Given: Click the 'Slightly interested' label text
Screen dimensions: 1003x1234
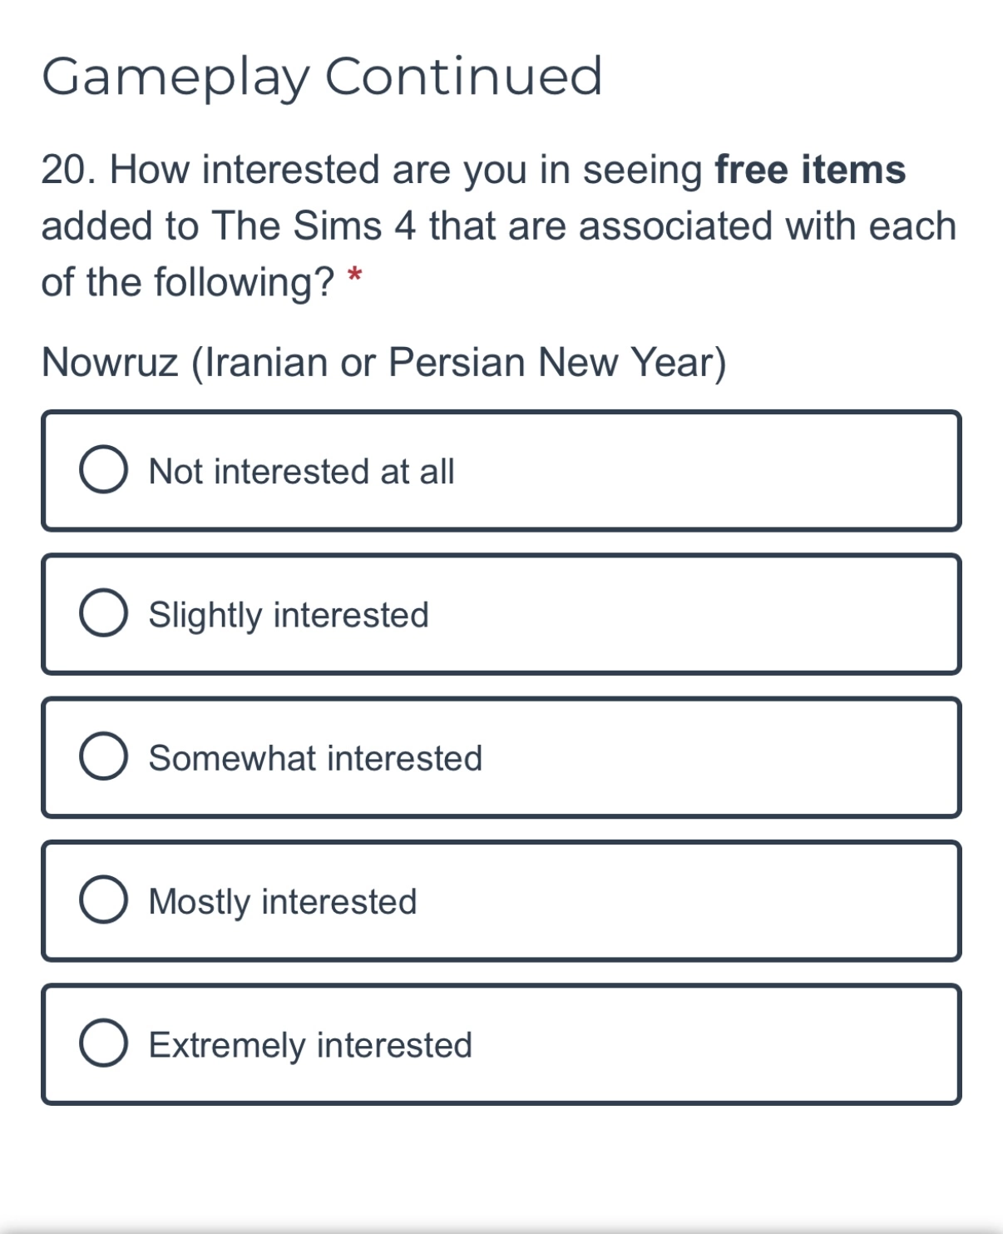Looking at the screenshot, I should tap(289, 616).
